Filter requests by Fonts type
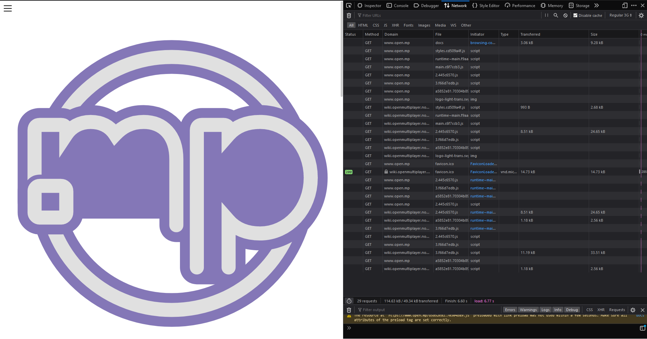 [x=408, y=25]
